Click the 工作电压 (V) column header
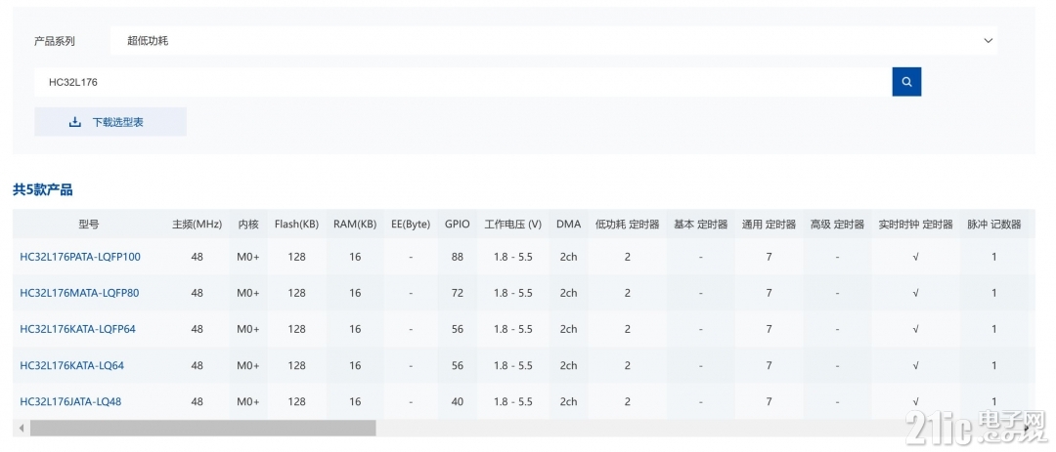The height and width of the screenshot is (452, 1056). [512, 225]
